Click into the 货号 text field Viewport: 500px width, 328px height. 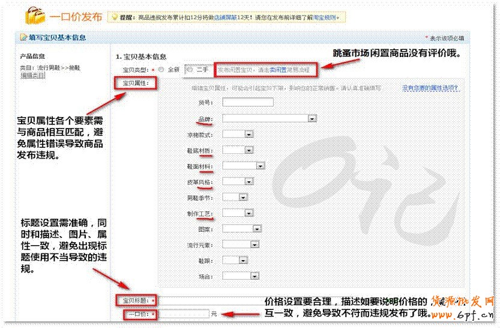247,103
